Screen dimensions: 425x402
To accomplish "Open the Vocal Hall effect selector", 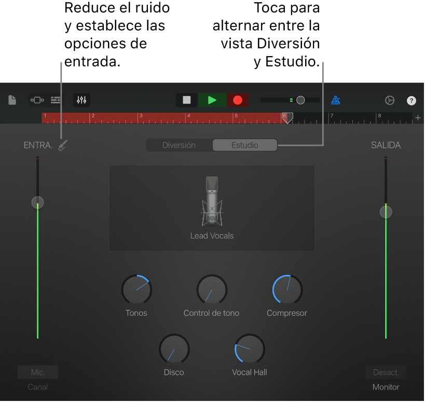I will 249,349.
